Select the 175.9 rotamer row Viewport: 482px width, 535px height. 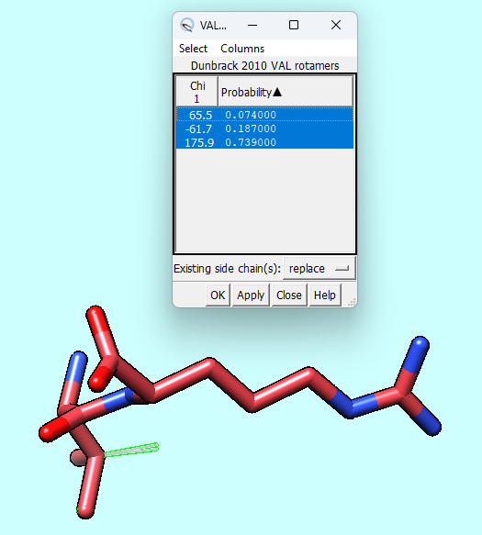point(265,142)
